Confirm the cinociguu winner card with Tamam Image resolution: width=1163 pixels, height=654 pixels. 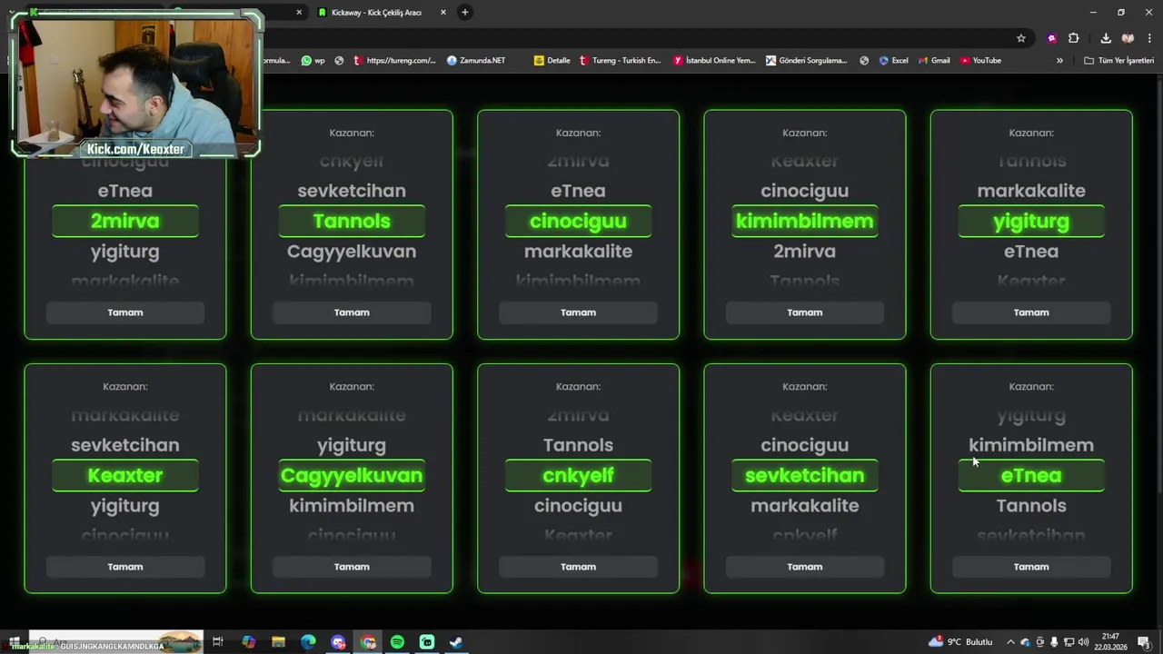click(x=578, y=312)
